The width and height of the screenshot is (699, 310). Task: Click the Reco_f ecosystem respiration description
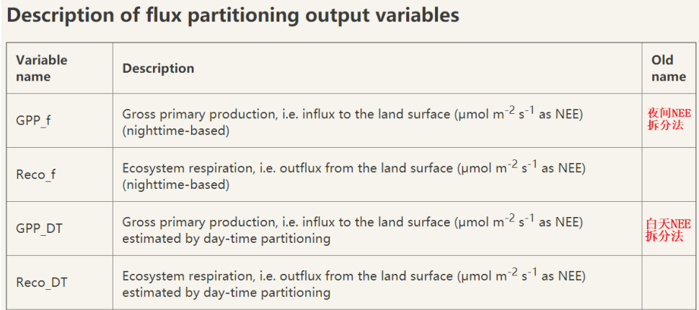point(353,168)
